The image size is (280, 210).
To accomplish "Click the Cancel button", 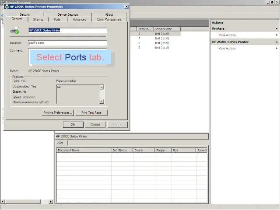I will (95, 125).
